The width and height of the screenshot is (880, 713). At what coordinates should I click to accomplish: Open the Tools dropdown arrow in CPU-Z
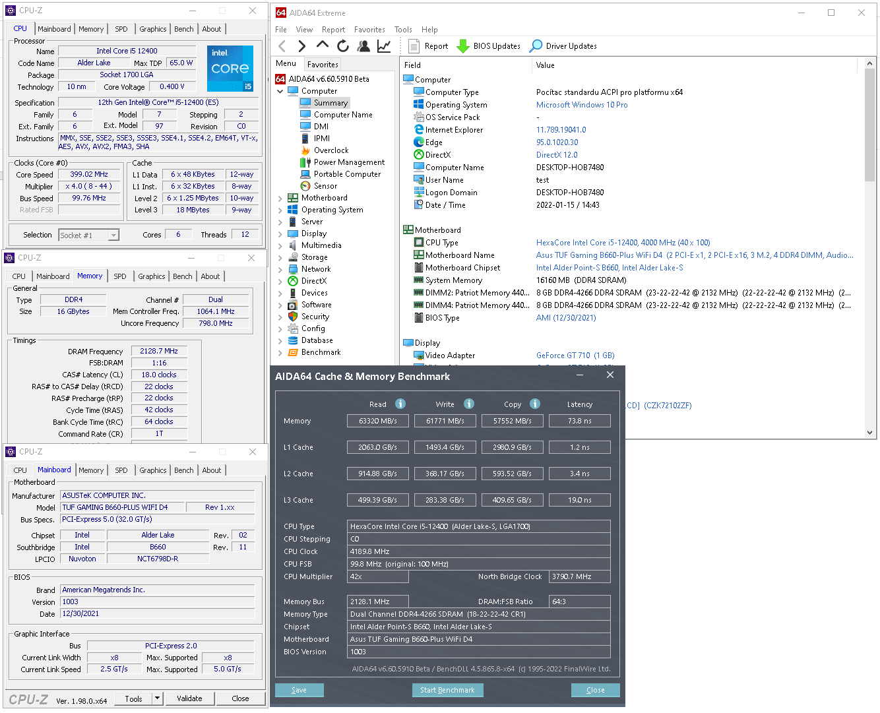coord(157,698)
